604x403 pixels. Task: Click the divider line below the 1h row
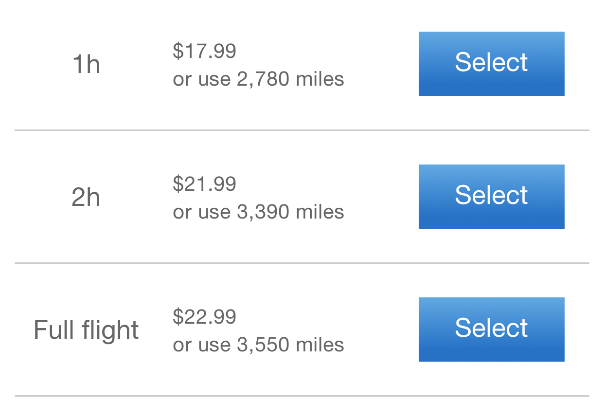coord(302,130)
